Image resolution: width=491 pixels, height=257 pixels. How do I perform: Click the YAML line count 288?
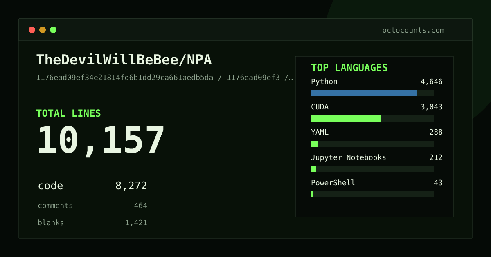click(436, 132)
